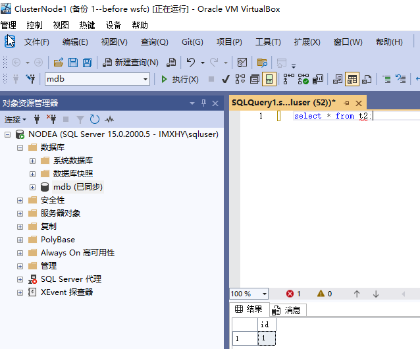This screenshot has width=420, height=349.
Task: Click the id column header
Action: pyautogui.click(x=267, y=325)
